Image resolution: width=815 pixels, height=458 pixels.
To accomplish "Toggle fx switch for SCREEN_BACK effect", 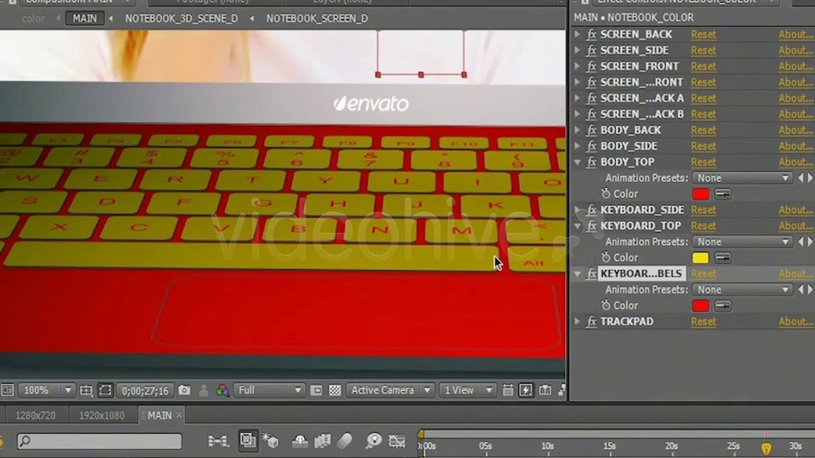I will point(592,34).
